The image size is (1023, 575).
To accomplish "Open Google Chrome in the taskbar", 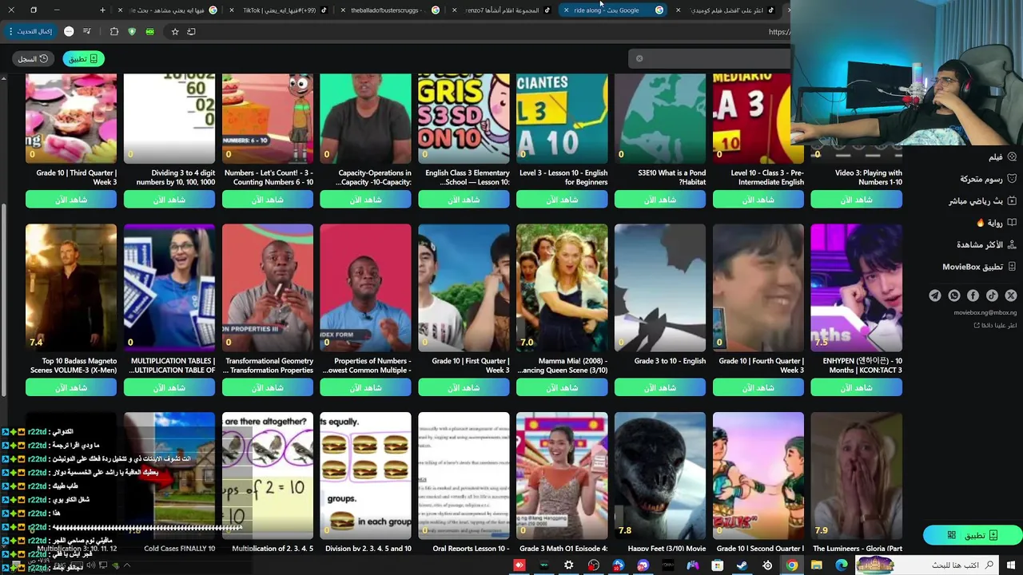I will [x=791, y=565].
